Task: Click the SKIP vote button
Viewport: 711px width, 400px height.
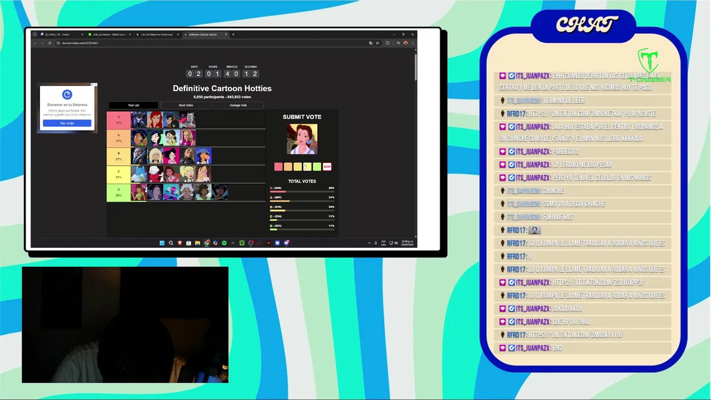Action: pos(327,167)
